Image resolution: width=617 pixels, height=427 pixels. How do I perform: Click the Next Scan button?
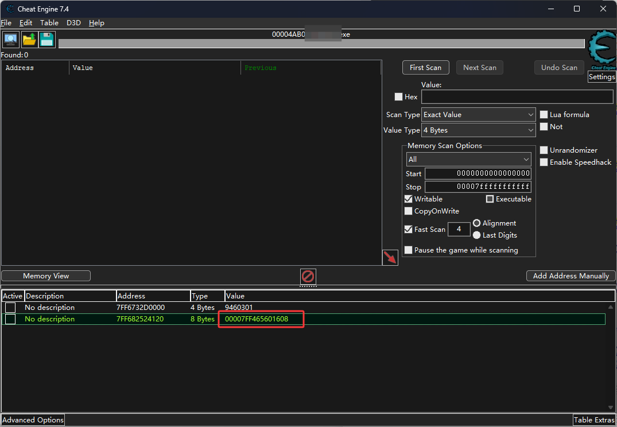[x=480, y=68]
